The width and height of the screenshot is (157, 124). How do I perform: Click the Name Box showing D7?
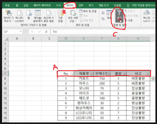point(11,32)
